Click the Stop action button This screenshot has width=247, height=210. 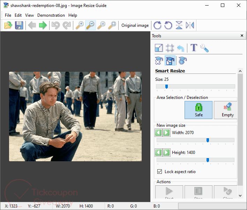[x=199, y=192]
